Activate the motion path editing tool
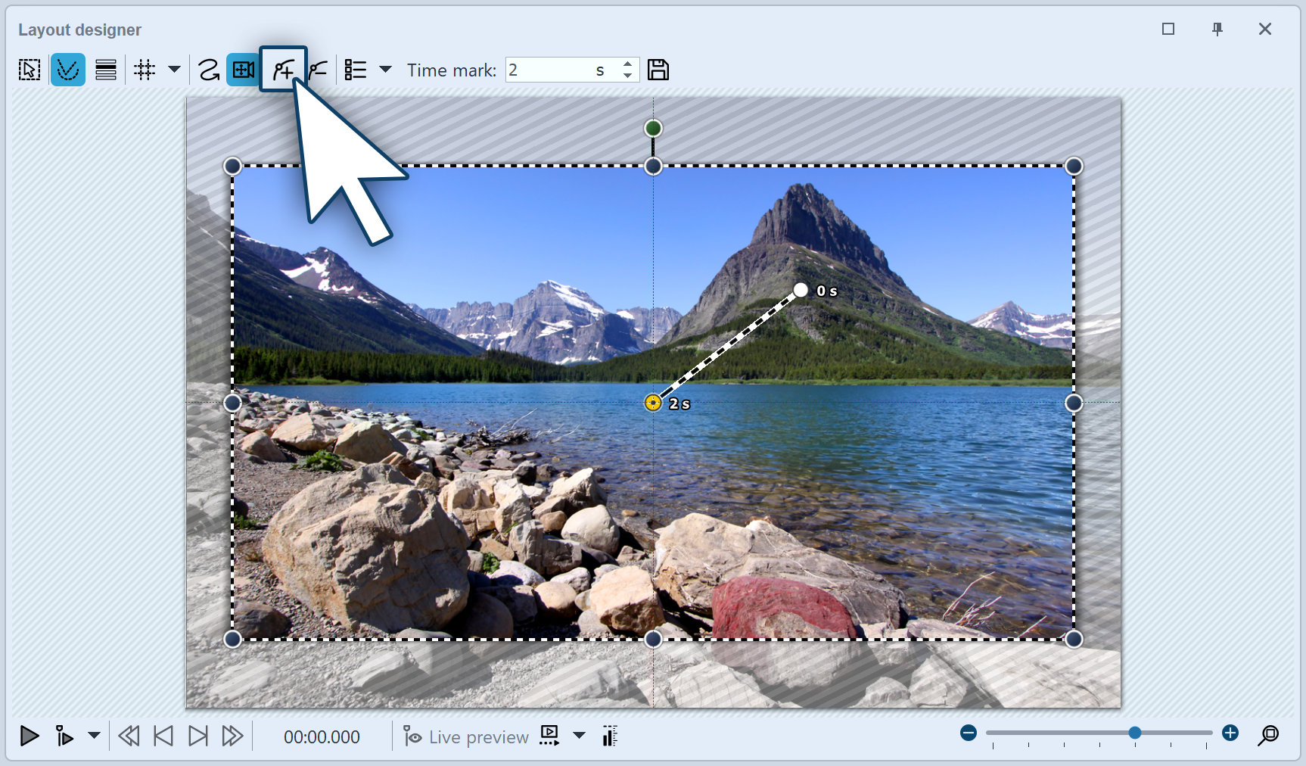Viewport: 1306px width, 766px height. (68, 69)
